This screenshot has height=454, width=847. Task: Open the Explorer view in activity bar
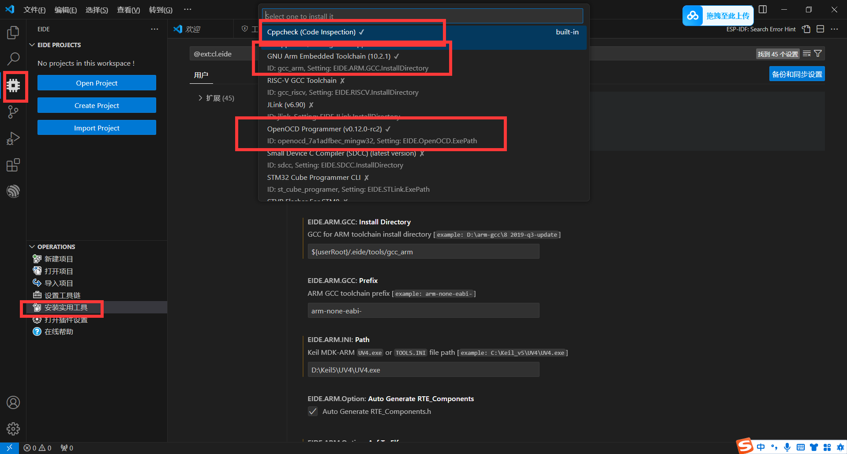[x=13, y=32]
